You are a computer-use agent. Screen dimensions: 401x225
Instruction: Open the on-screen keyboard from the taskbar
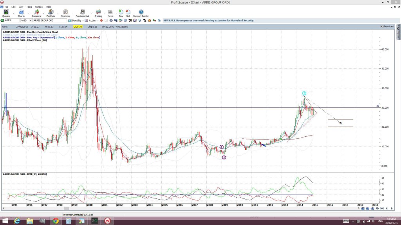point(346,221)
